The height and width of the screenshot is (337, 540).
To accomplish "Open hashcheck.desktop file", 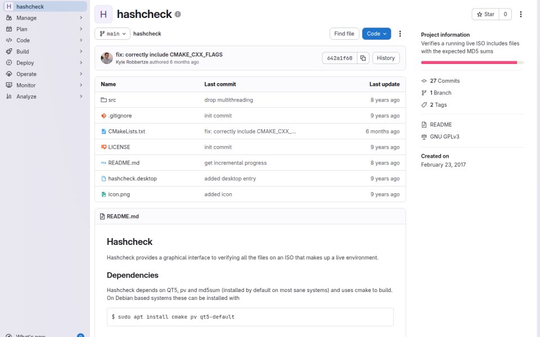I will [x=132, y=179].
